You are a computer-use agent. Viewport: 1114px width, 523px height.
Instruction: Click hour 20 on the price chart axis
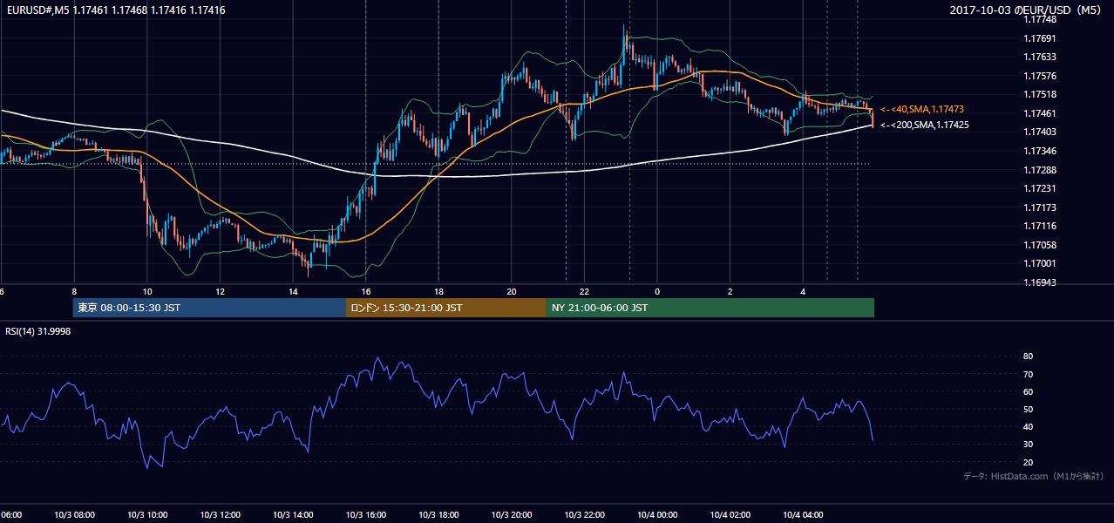click(512, 291)
